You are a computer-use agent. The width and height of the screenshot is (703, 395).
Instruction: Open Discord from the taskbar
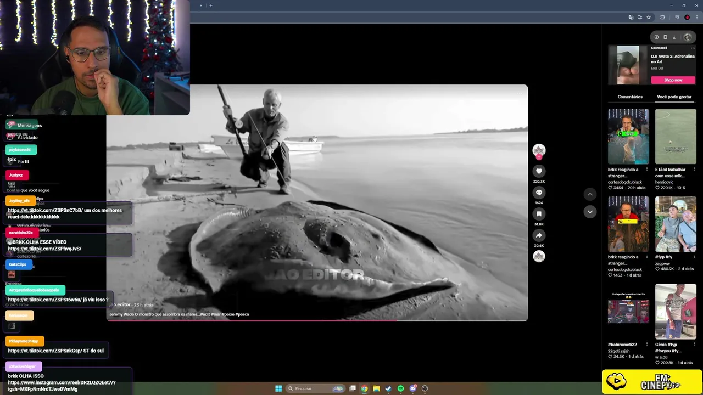pos(413,388)
